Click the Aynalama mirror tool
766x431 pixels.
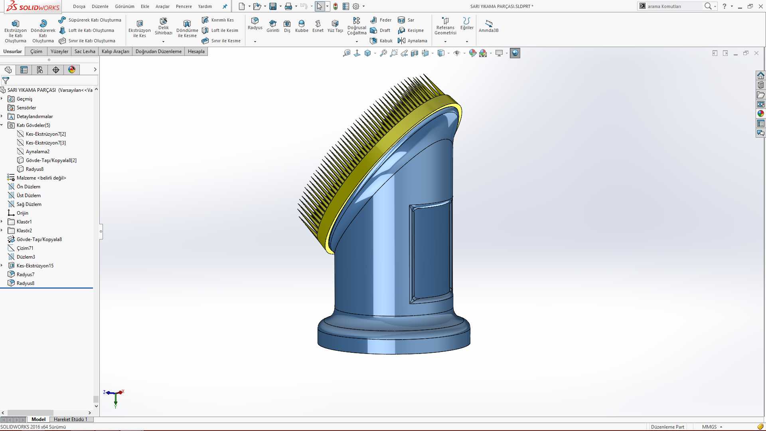click(413, 41)
